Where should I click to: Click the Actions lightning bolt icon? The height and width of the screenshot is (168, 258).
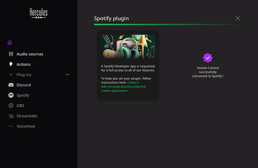click(11, 64)
